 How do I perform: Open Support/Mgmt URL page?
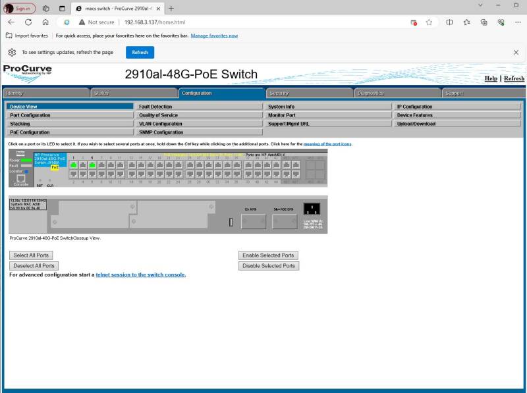pos(328,124)
